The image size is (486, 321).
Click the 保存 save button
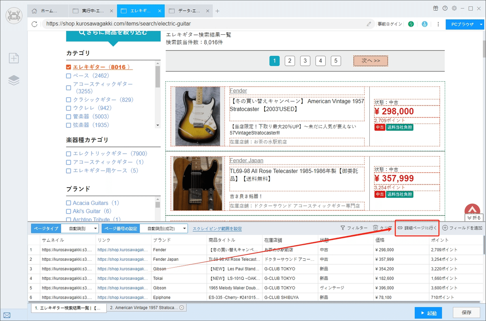(467, 313)
